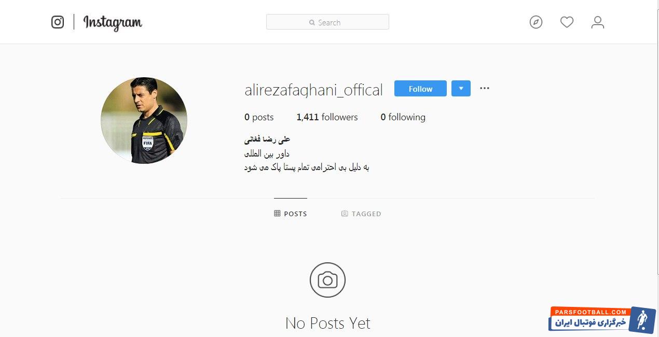Switch to the POSTS tab
659x337 pixels.
291,214
